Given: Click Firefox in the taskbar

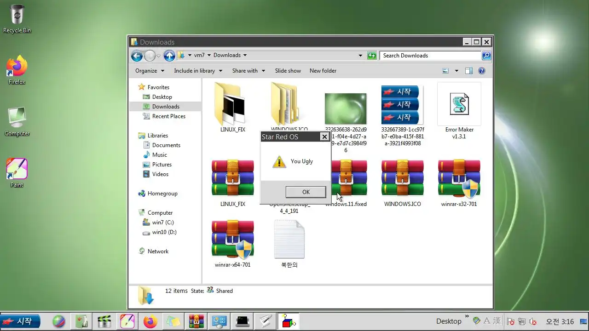Looking at the screenshot, I should click(x=150, y=321).
